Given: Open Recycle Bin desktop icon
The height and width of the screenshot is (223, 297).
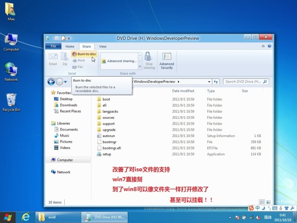Looking at the screenshot, I should click(x=11, y=102).
